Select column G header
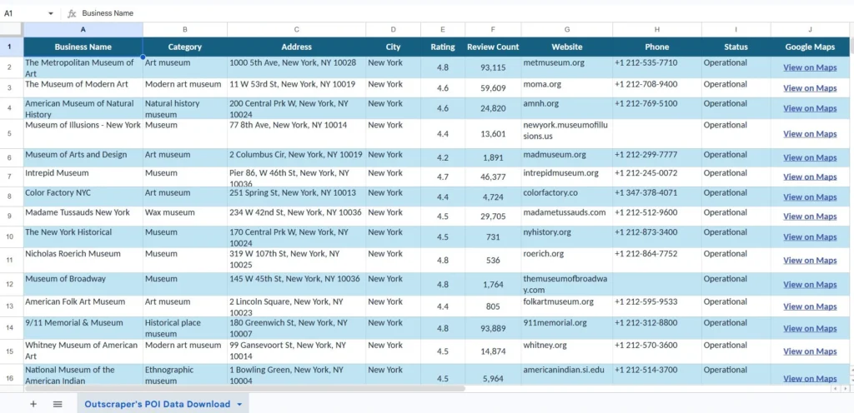This screenshot has width=854, height=413. tap(567, 29)
